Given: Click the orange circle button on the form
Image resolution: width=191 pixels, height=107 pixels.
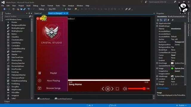Looking at the screenshot, I should pyautogui.click(x=41, y=18).
